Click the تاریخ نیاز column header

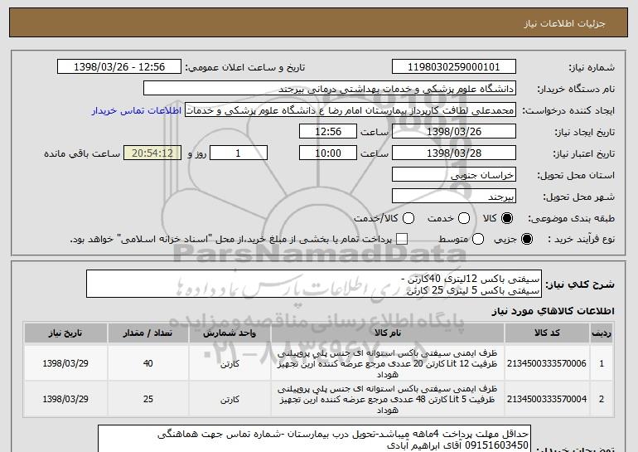(65, 333)
